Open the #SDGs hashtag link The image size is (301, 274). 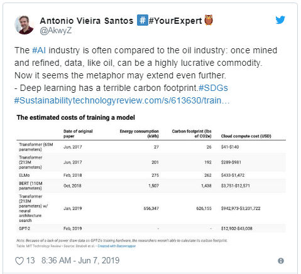coord(213,88)
